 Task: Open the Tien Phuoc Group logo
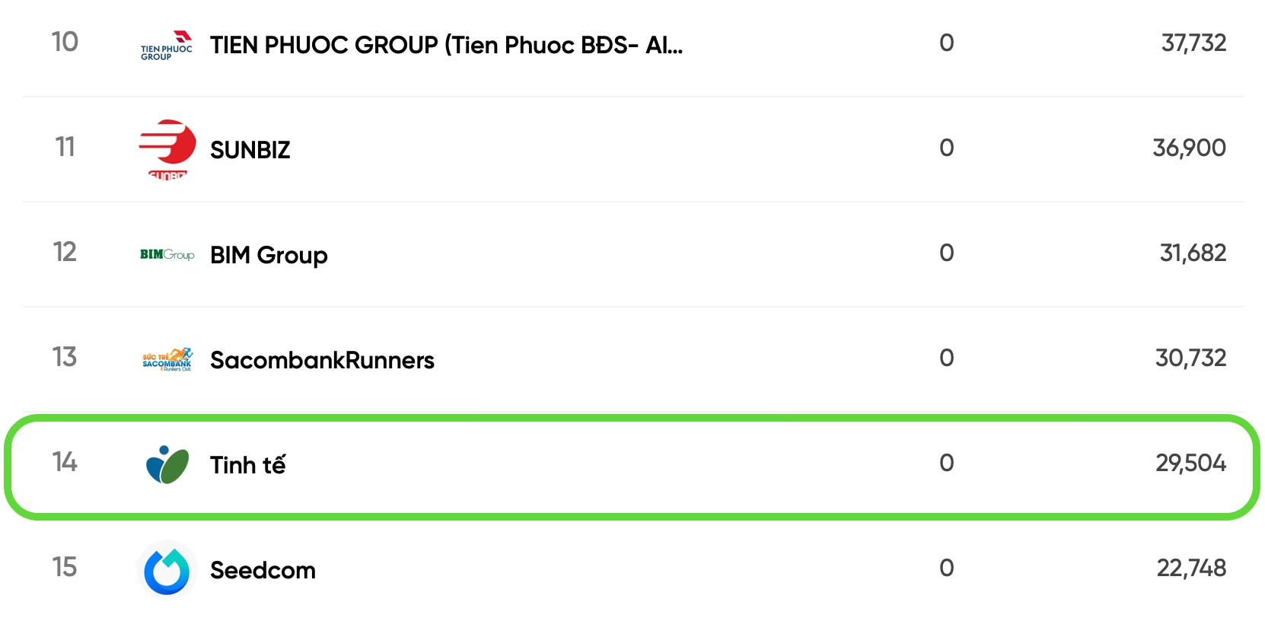click(167, 45)
